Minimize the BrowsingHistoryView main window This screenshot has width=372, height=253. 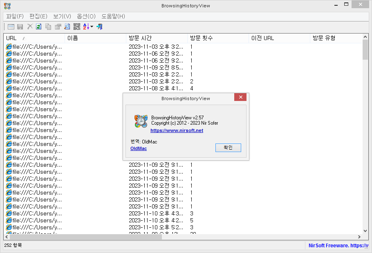[x=336, y=5]
